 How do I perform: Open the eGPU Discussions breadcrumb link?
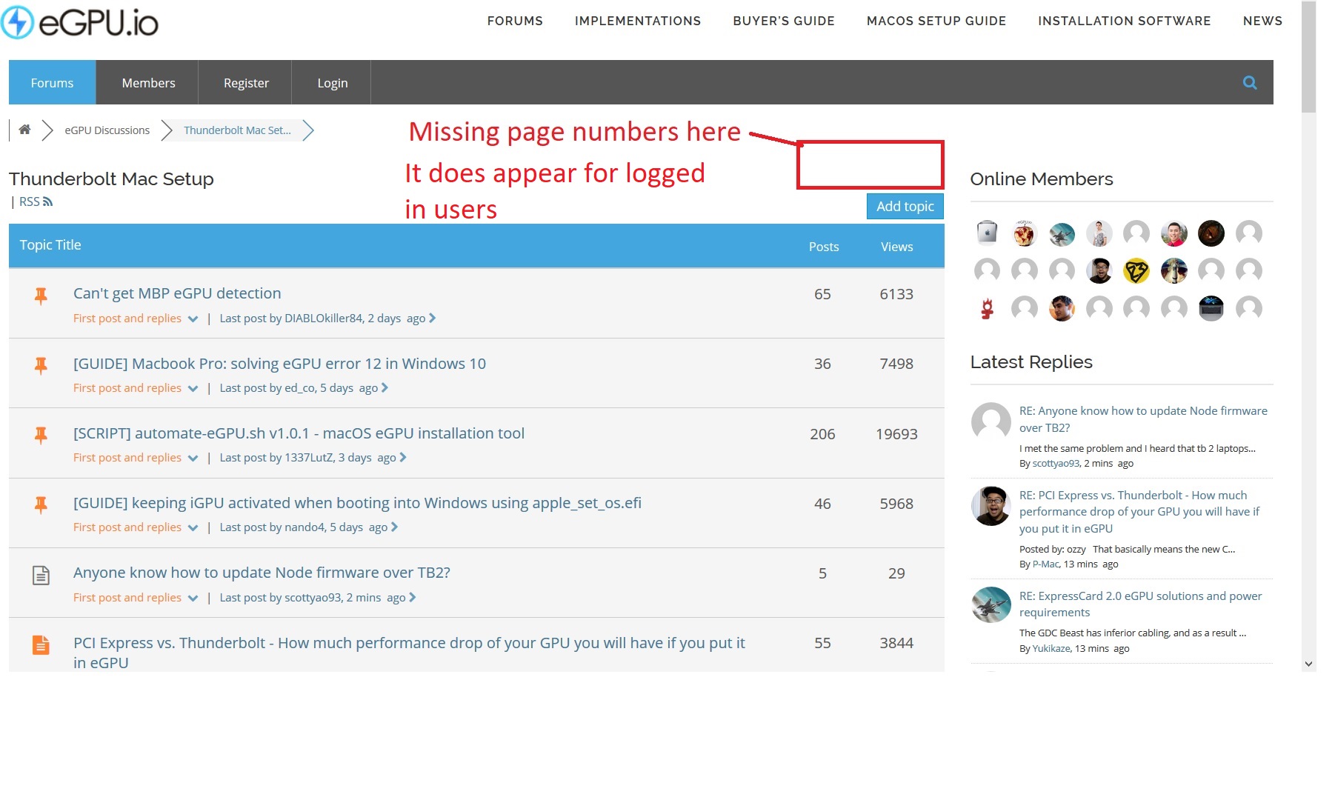[107, 130]
